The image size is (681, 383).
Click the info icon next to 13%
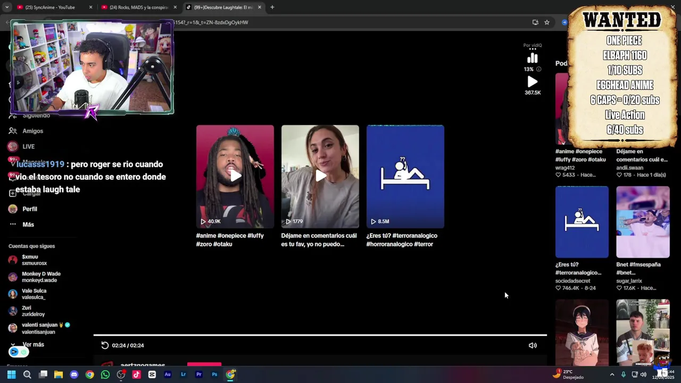[x=539, y=69]
